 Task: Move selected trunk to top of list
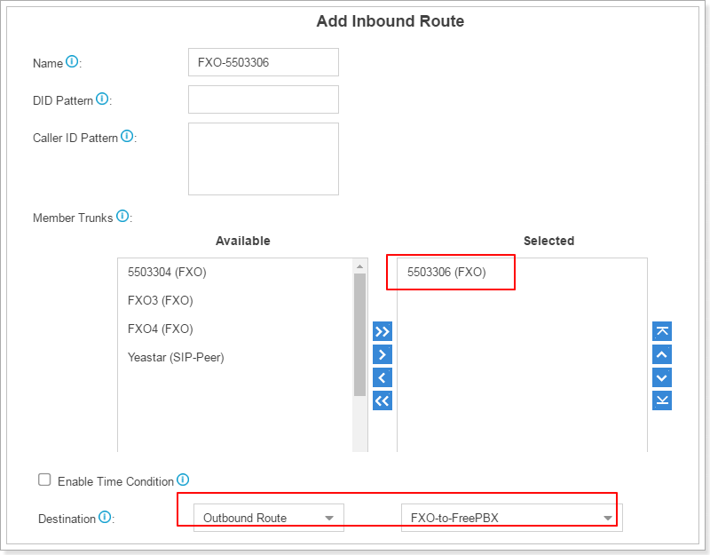(662, 331)
